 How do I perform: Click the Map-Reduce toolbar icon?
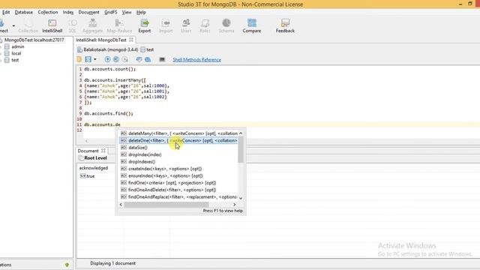119,25
